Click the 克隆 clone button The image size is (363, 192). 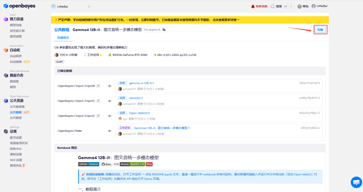point(320,30)
